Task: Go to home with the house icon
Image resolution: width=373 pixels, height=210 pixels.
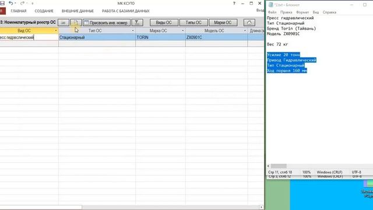Action: [249, 23]
